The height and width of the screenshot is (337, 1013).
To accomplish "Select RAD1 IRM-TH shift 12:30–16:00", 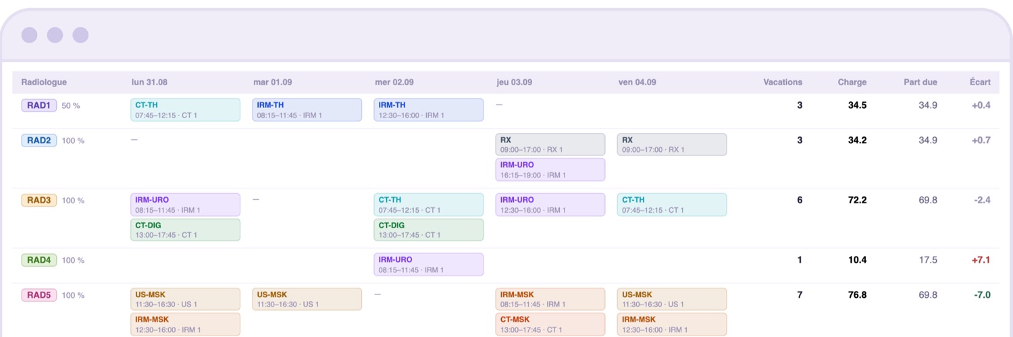I will point(429,110).
